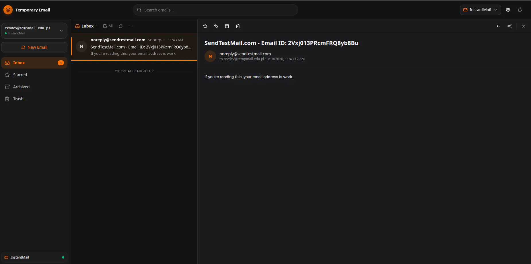Reply to the email using arrow icon
The image size is (531, 264).
click(x=499, y=26)
